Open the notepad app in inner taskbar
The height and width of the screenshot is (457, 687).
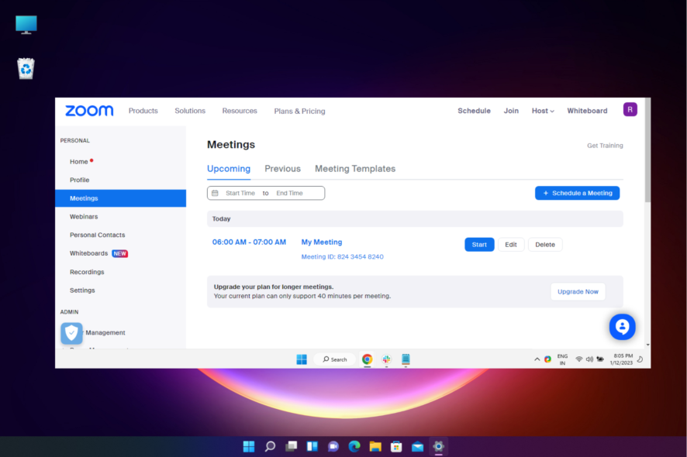click(x=406, y=359)
